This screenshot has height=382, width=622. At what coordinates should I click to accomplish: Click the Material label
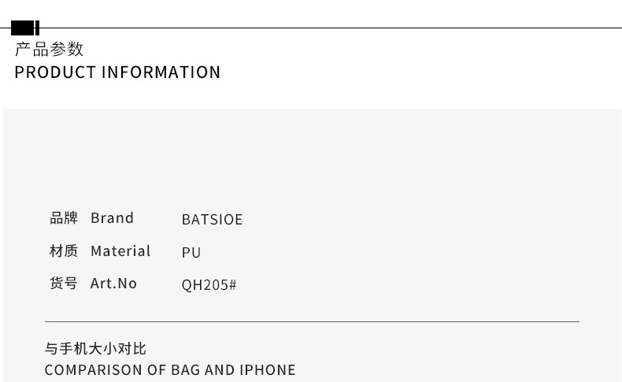(x=120, y=251)
